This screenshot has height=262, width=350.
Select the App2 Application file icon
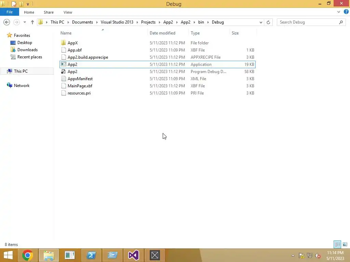(64, 64)
